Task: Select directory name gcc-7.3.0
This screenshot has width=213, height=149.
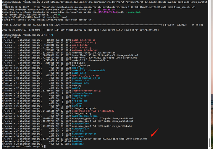Action: [x=78, y=131]
